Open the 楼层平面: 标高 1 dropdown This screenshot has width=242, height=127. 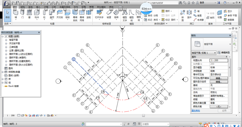(x=215, y=53)
